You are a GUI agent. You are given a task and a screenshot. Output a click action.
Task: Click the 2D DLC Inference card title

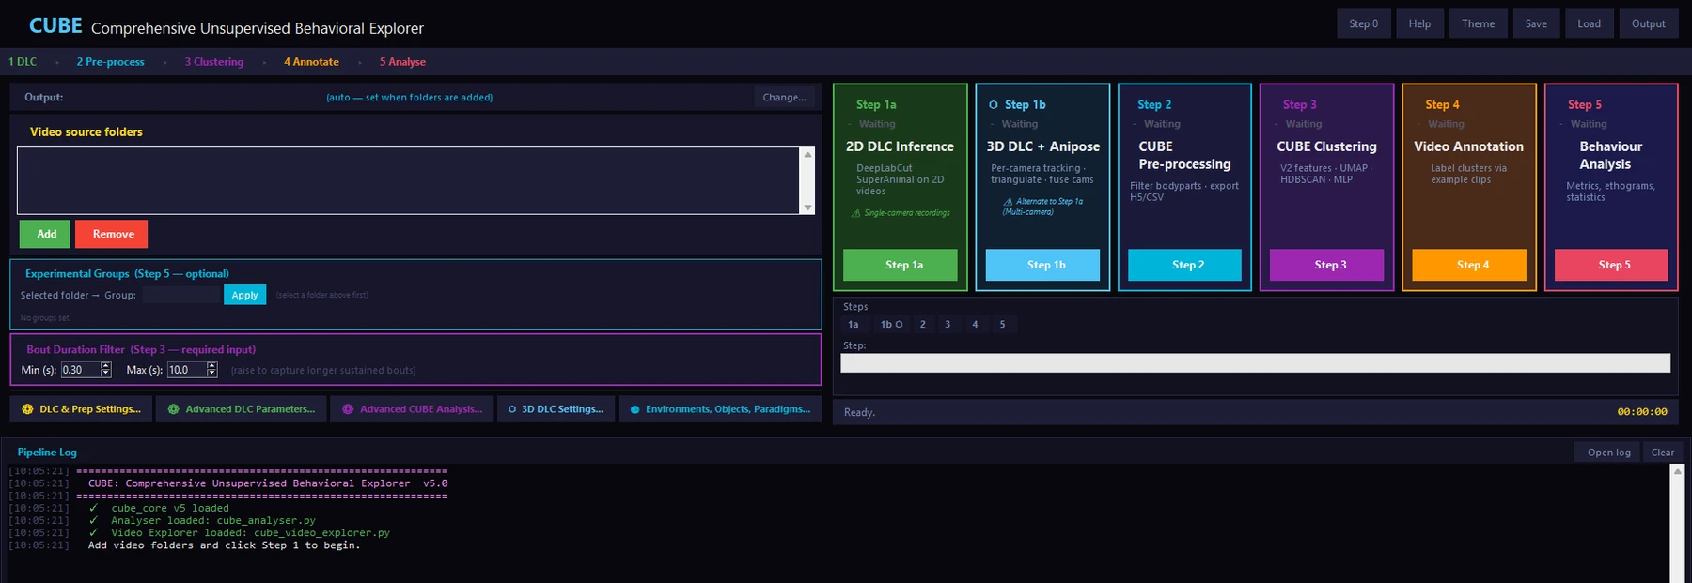coord(900,146)
